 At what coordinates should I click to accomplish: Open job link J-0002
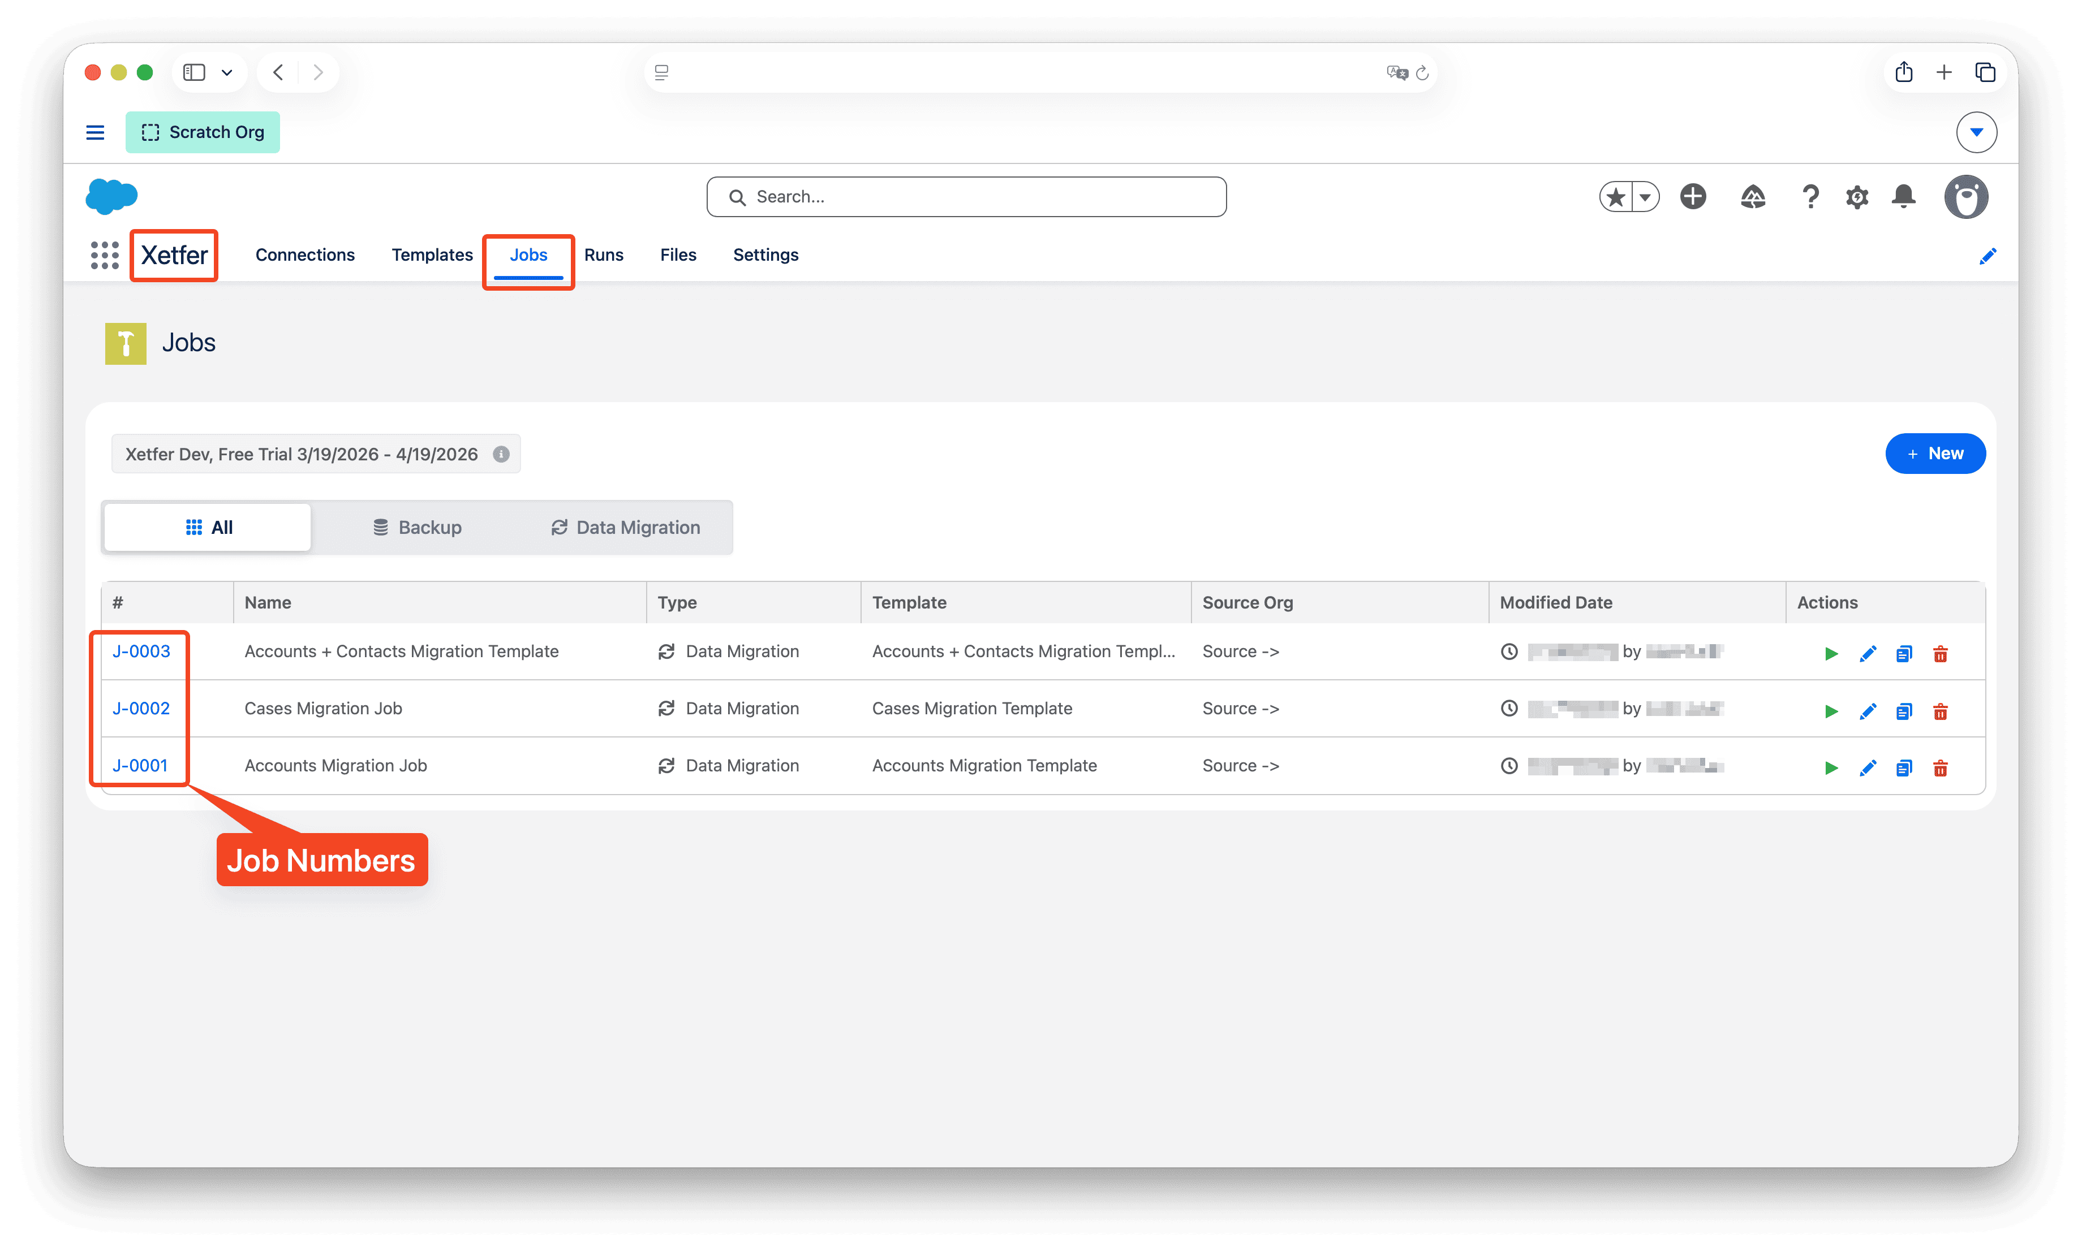[x=141, y=709]
